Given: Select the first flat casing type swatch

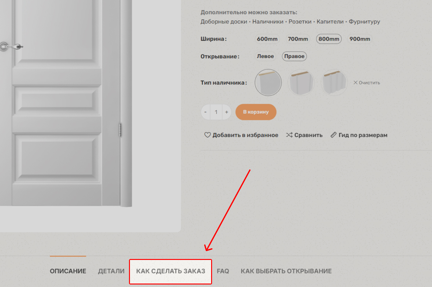Looking at the screenshot, I should tap(268, 82).
